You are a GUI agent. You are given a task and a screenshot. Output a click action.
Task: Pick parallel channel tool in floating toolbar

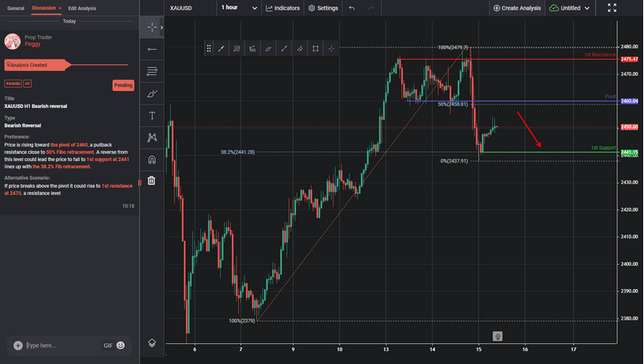(300, 48)
